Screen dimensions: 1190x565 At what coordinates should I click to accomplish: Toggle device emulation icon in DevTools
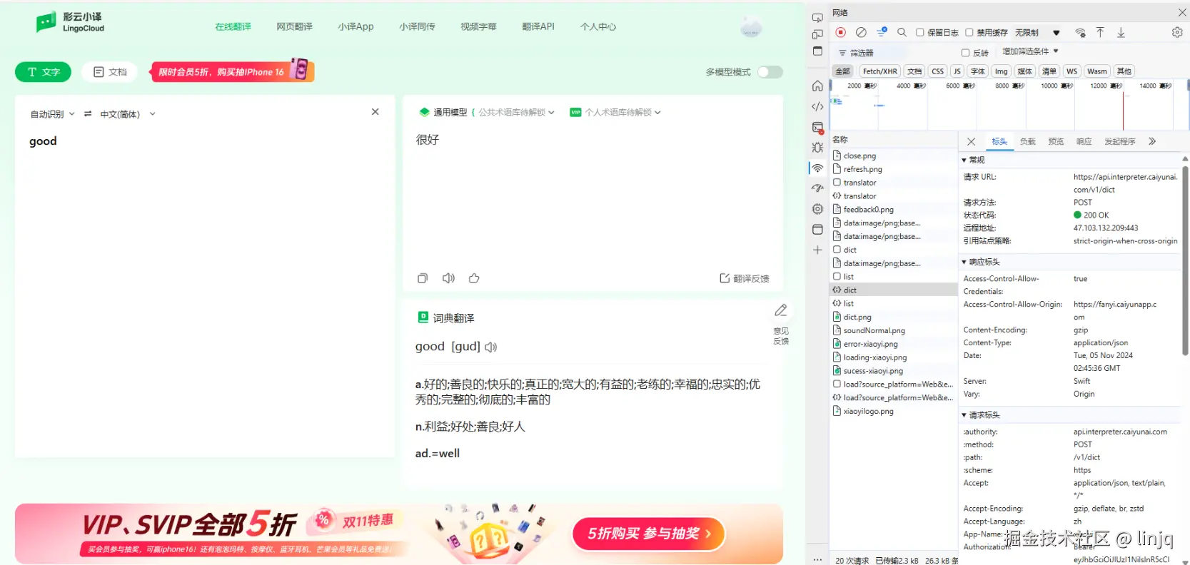coord(817,34)
